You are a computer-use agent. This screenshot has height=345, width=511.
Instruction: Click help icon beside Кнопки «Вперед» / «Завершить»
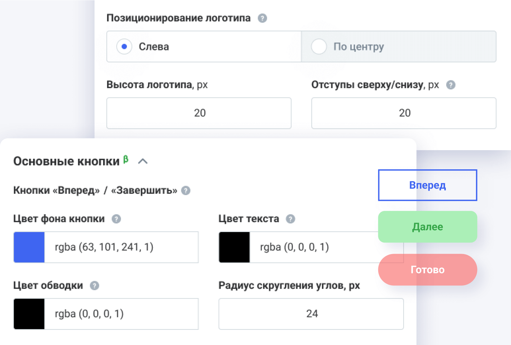[x=186, y=191]
